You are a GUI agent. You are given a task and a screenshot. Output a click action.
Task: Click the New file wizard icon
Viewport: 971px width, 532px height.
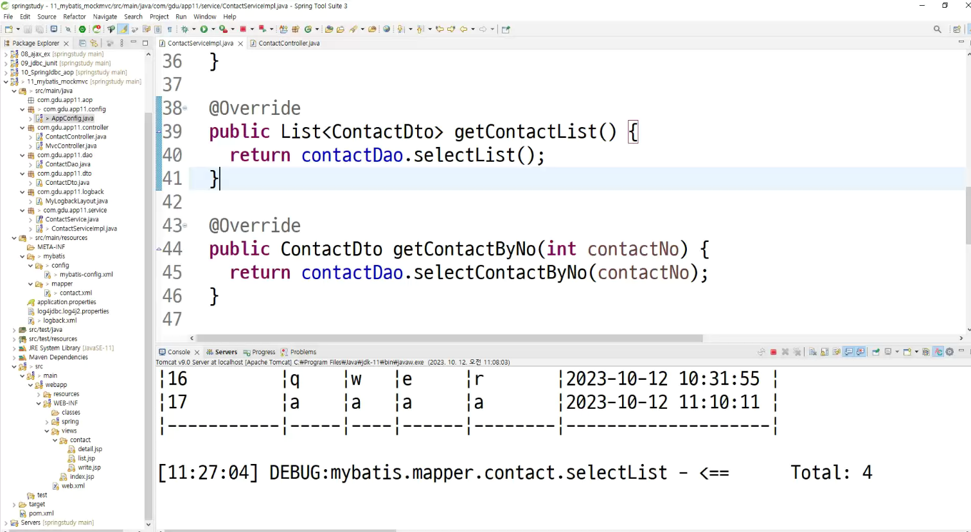8,29
